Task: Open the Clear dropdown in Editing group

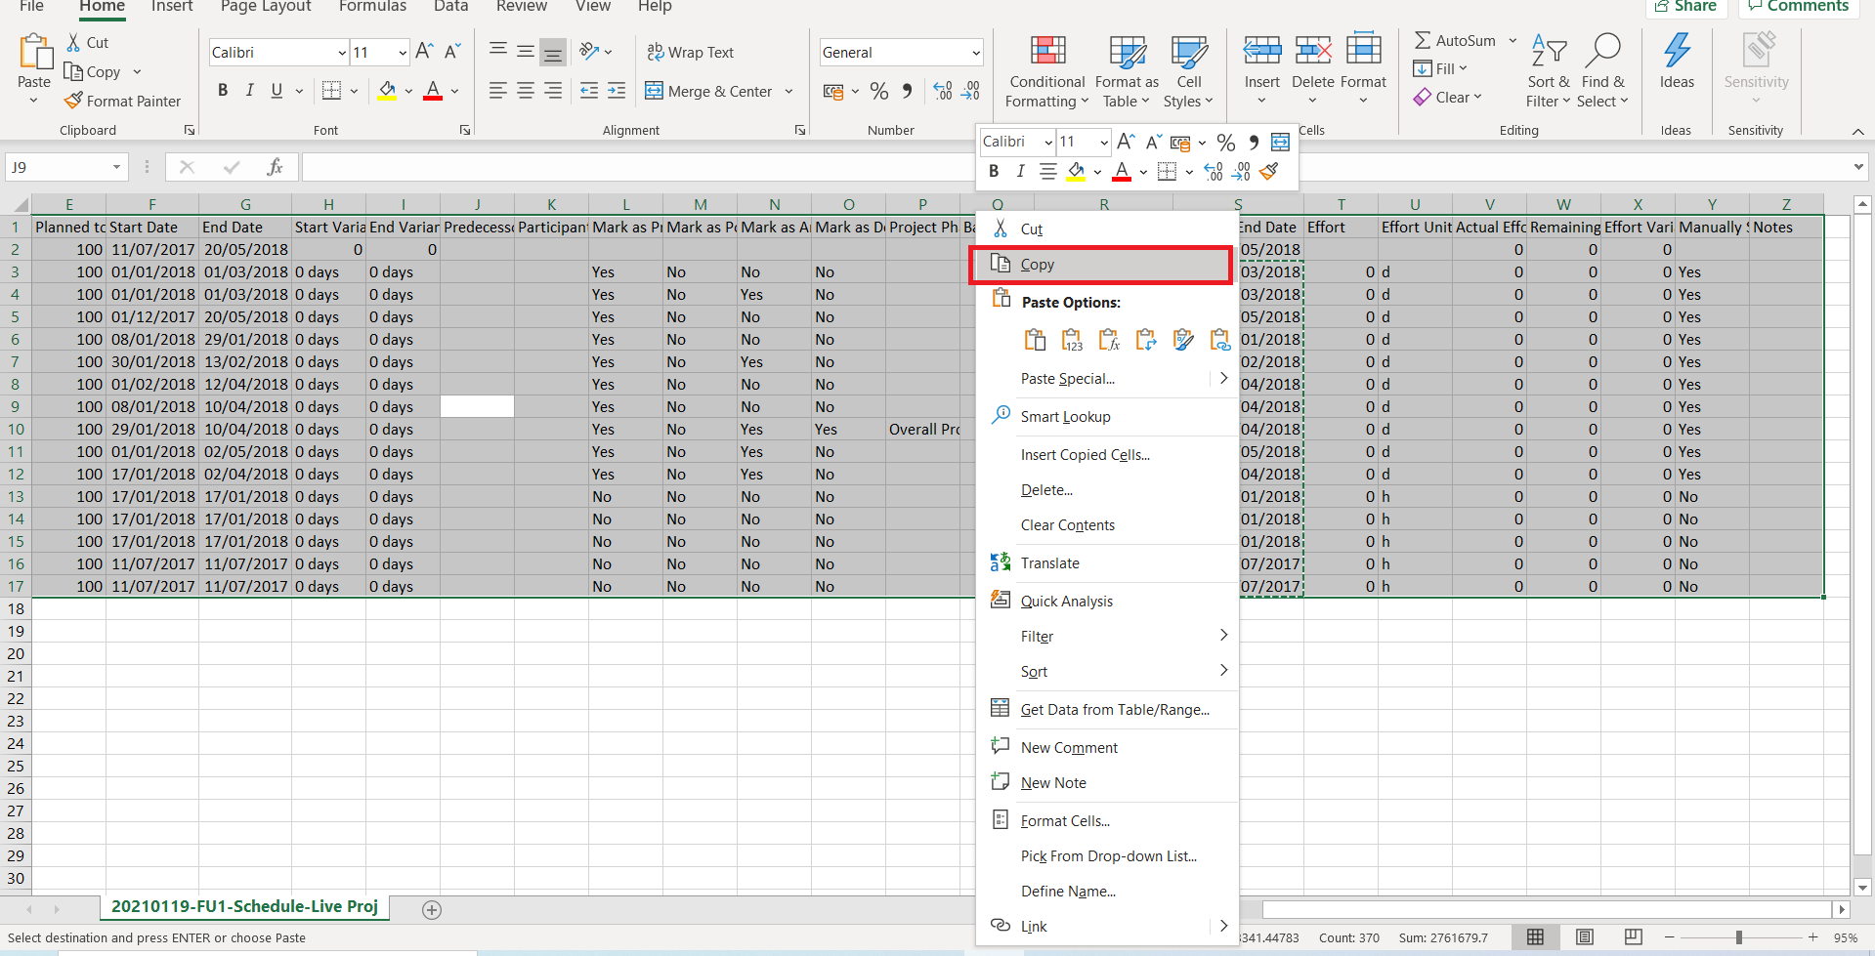Action: pyautogui.click(x=1448, y=98)
